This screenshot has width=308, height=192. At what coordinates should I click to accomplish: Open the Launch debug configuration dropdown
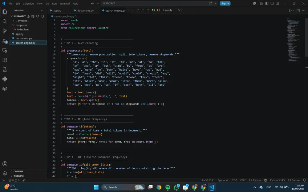click(x=172, y=10)
